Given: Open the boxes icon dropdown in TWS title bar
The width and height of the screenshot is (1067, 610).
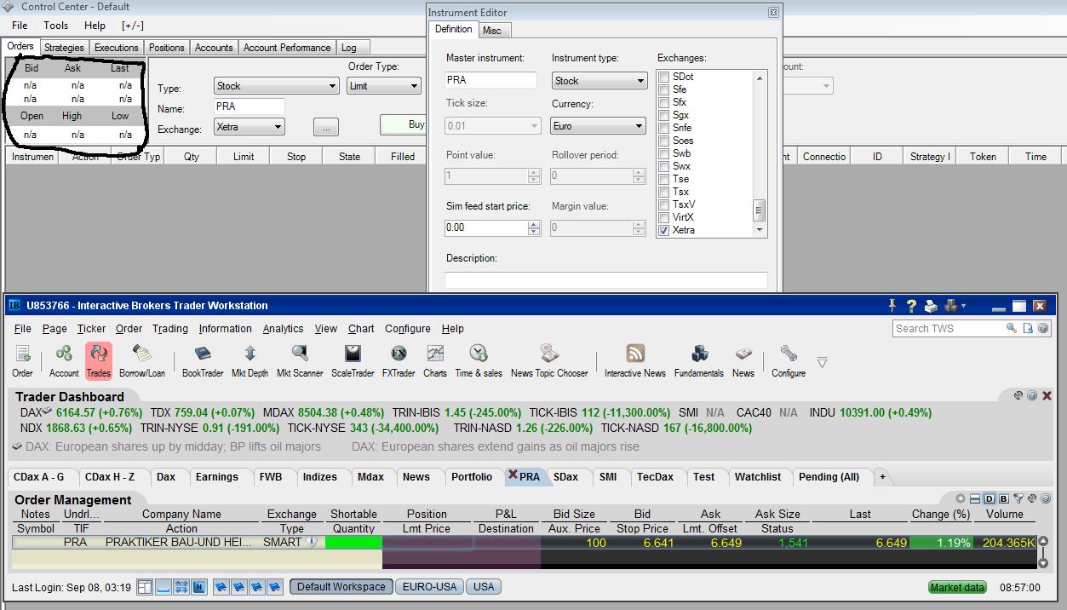Looking at the screenshot, I should [x=955, y=306].
